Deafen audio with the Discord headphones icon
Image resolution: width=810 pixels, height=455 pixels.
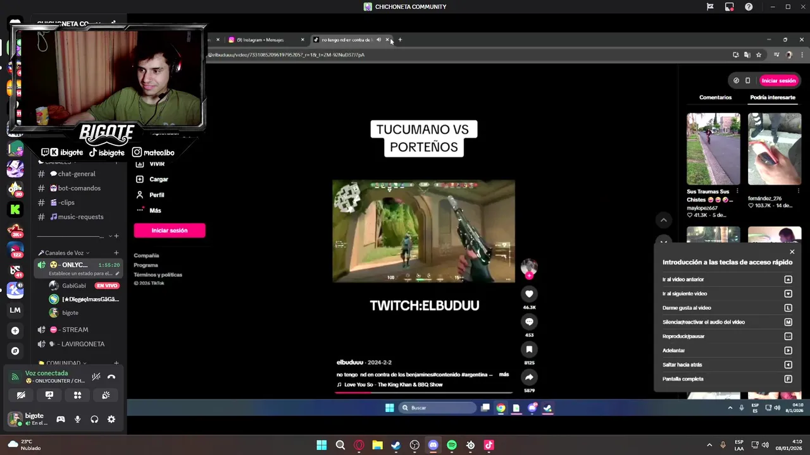94,419
